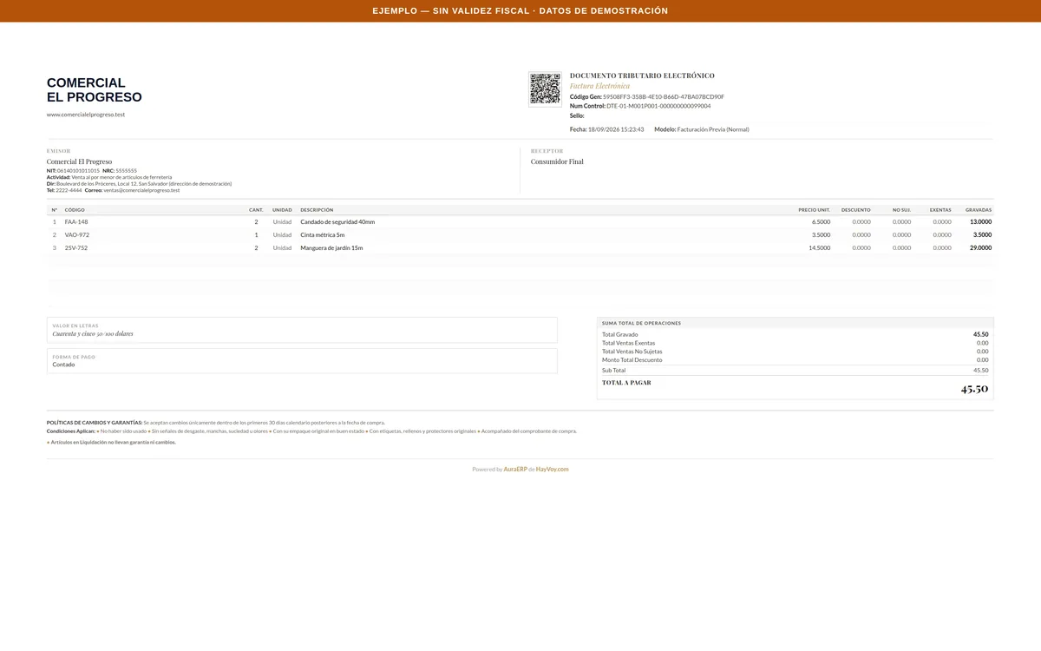Select the Consumidor Final receptor name
This screenshot has width=1041, height=651.
click(557, 162)
